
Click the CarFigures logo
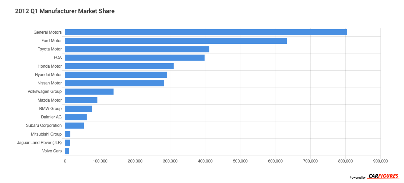tap(383, 176)
